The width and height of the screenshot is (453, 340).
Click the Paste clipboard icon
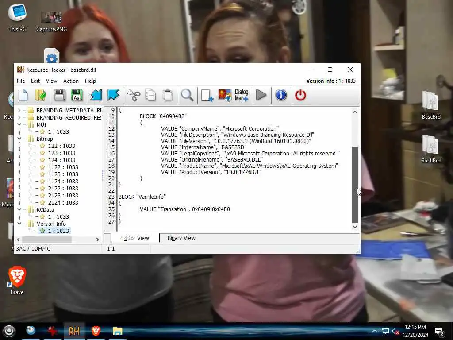point(168,95)
